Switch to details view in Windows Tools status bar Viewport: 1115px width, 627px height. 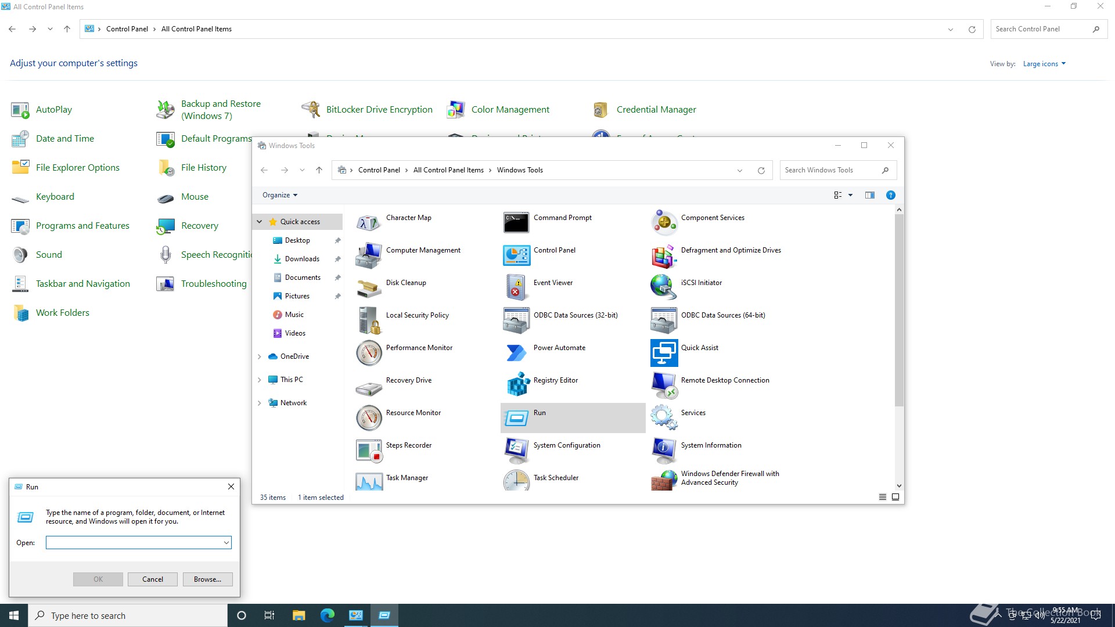point(882,497)
